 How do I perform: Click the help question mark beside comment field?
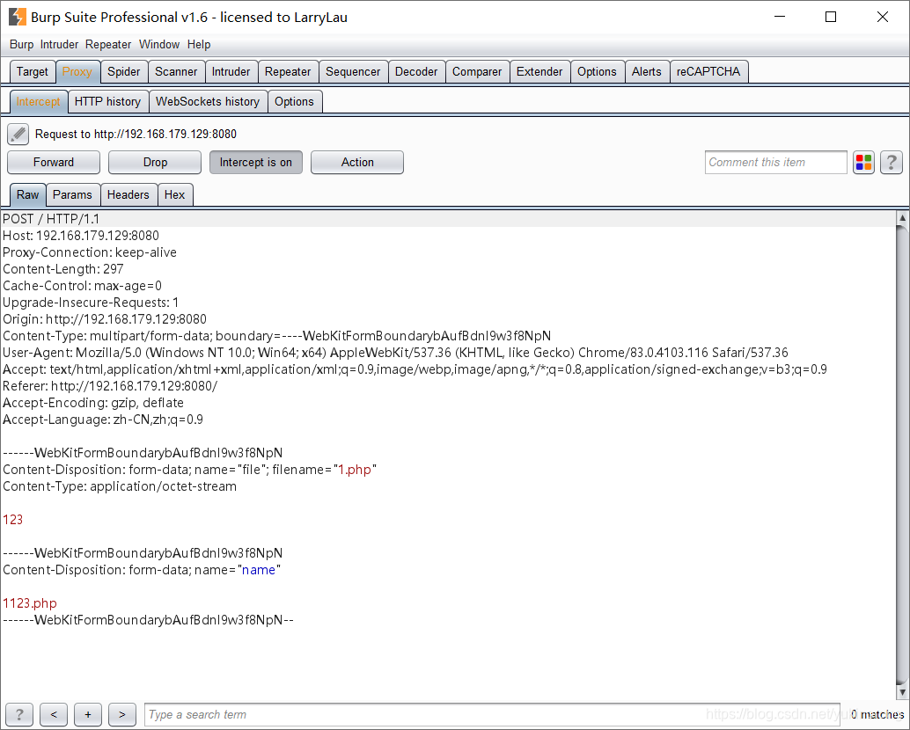click(892, 163)
